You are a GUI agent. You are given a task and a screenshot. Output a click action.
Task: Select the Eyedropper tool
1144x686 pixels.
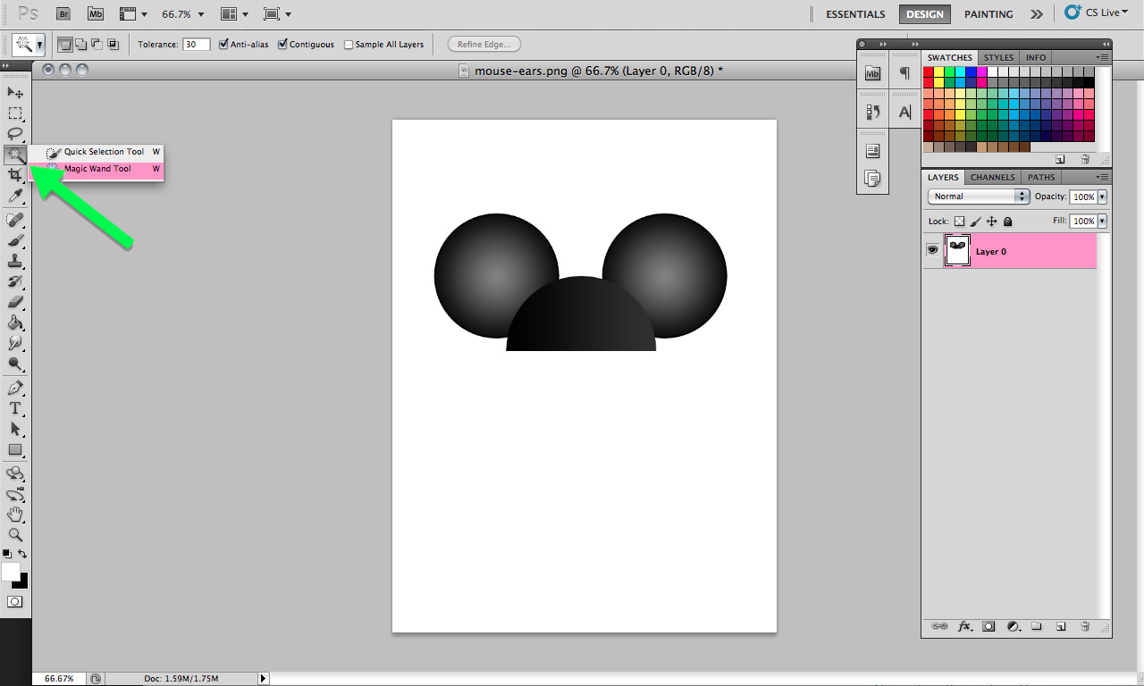pos(15,196)
